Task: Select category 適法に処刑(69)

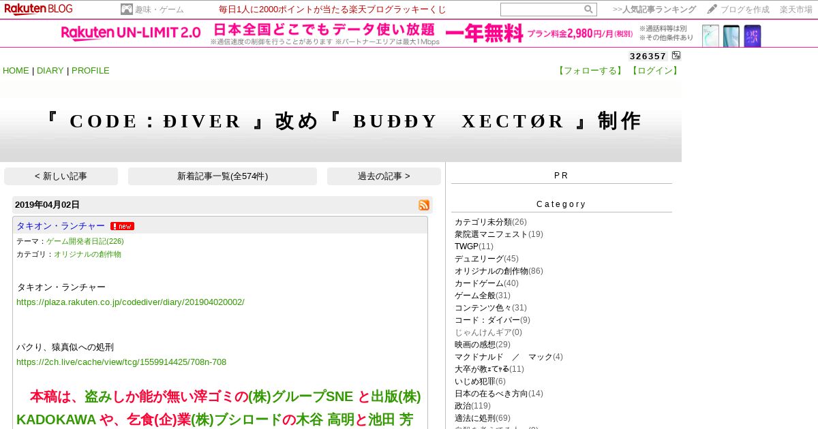Action: 483,418
